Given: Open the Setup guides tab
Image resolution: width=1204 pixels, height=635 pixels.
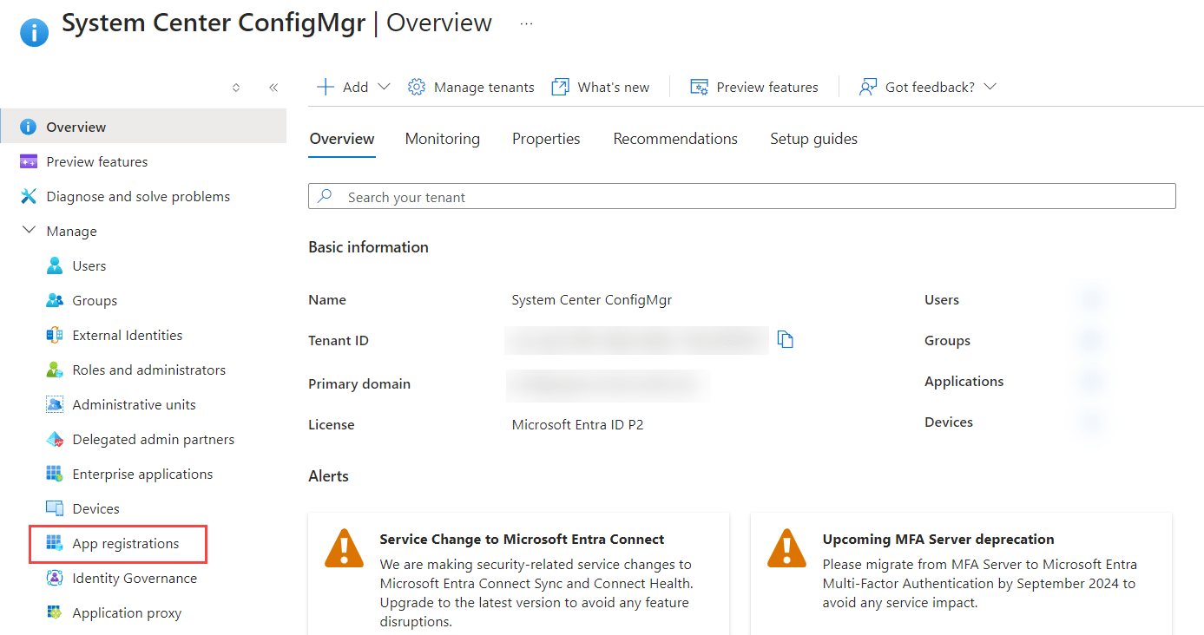Looking at the screenshot, I should coord(814,139).
